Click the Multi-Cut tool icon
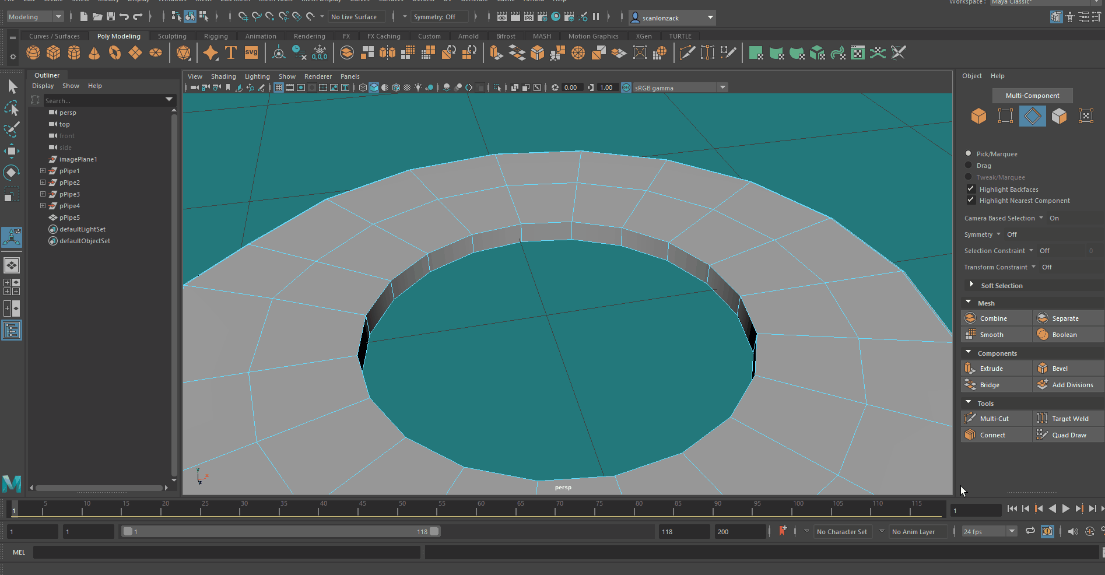Screen dimensions: 1105x575 [x=970, y=419]
